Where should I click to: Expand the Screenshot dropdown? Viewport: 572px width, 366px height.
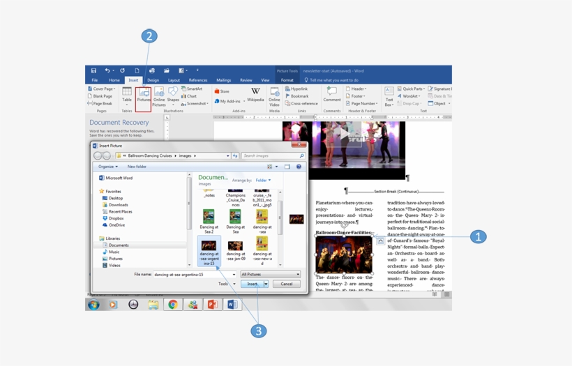coord(195,104)
